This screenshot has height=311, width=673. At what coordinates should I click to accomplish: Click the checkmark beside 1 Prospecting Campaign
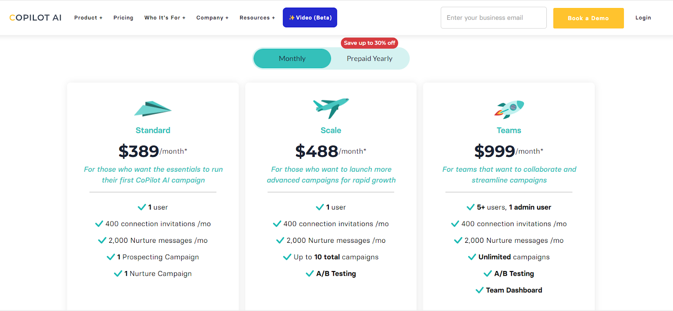tap(111, 257)
